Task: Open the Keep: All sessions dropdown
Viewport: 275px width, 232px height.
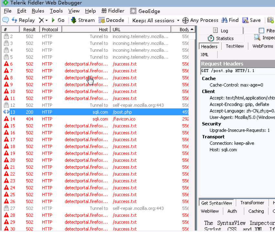Action: tap(156, 20)
